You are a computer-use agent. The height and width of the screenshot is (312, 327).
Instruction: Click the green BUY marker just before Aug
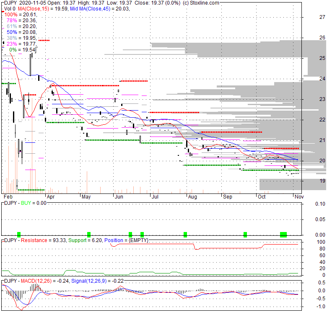[185, 235]
